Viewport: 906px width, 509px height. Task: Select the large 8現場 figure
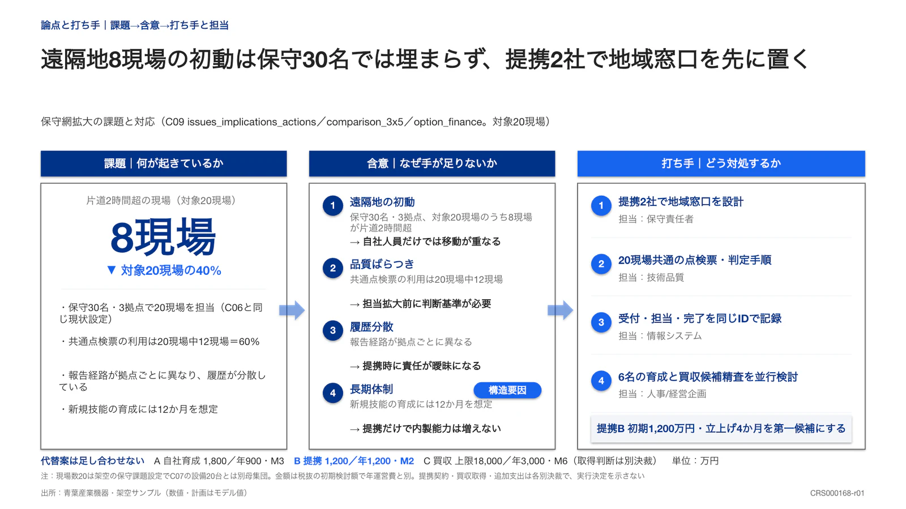coord(163,238)
